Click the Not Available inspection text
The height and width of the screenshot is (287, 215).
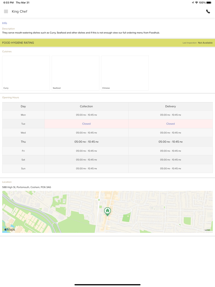(x=205, y=43)
